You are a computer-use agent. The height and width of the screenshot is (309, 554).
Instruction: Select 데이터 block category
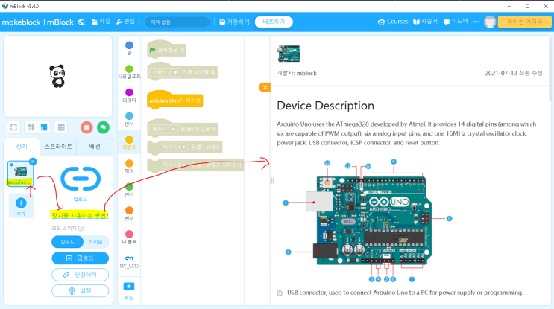click(x=129, y=95)
